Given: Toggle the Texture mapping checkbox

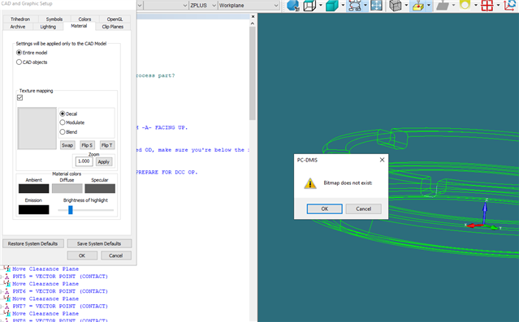Looking at the screenshot, I should pyautogui.click(x=19, y=97).
